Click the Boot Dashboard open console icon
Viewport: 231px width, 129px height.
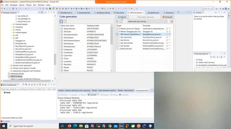coord(35,85)
